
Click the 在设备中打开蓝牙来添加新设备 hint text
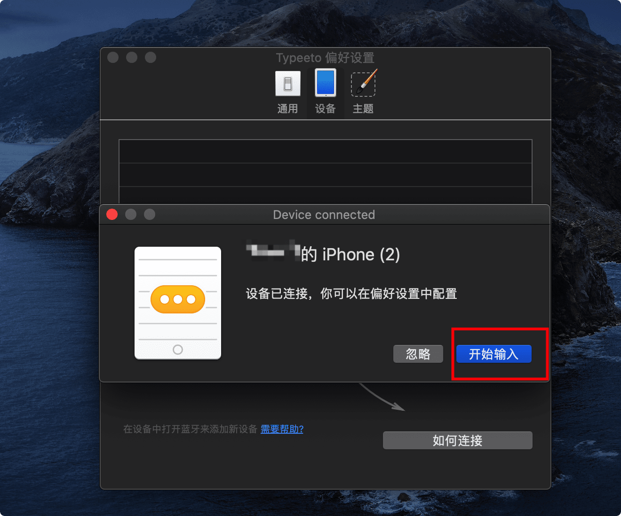coord(190,429)
